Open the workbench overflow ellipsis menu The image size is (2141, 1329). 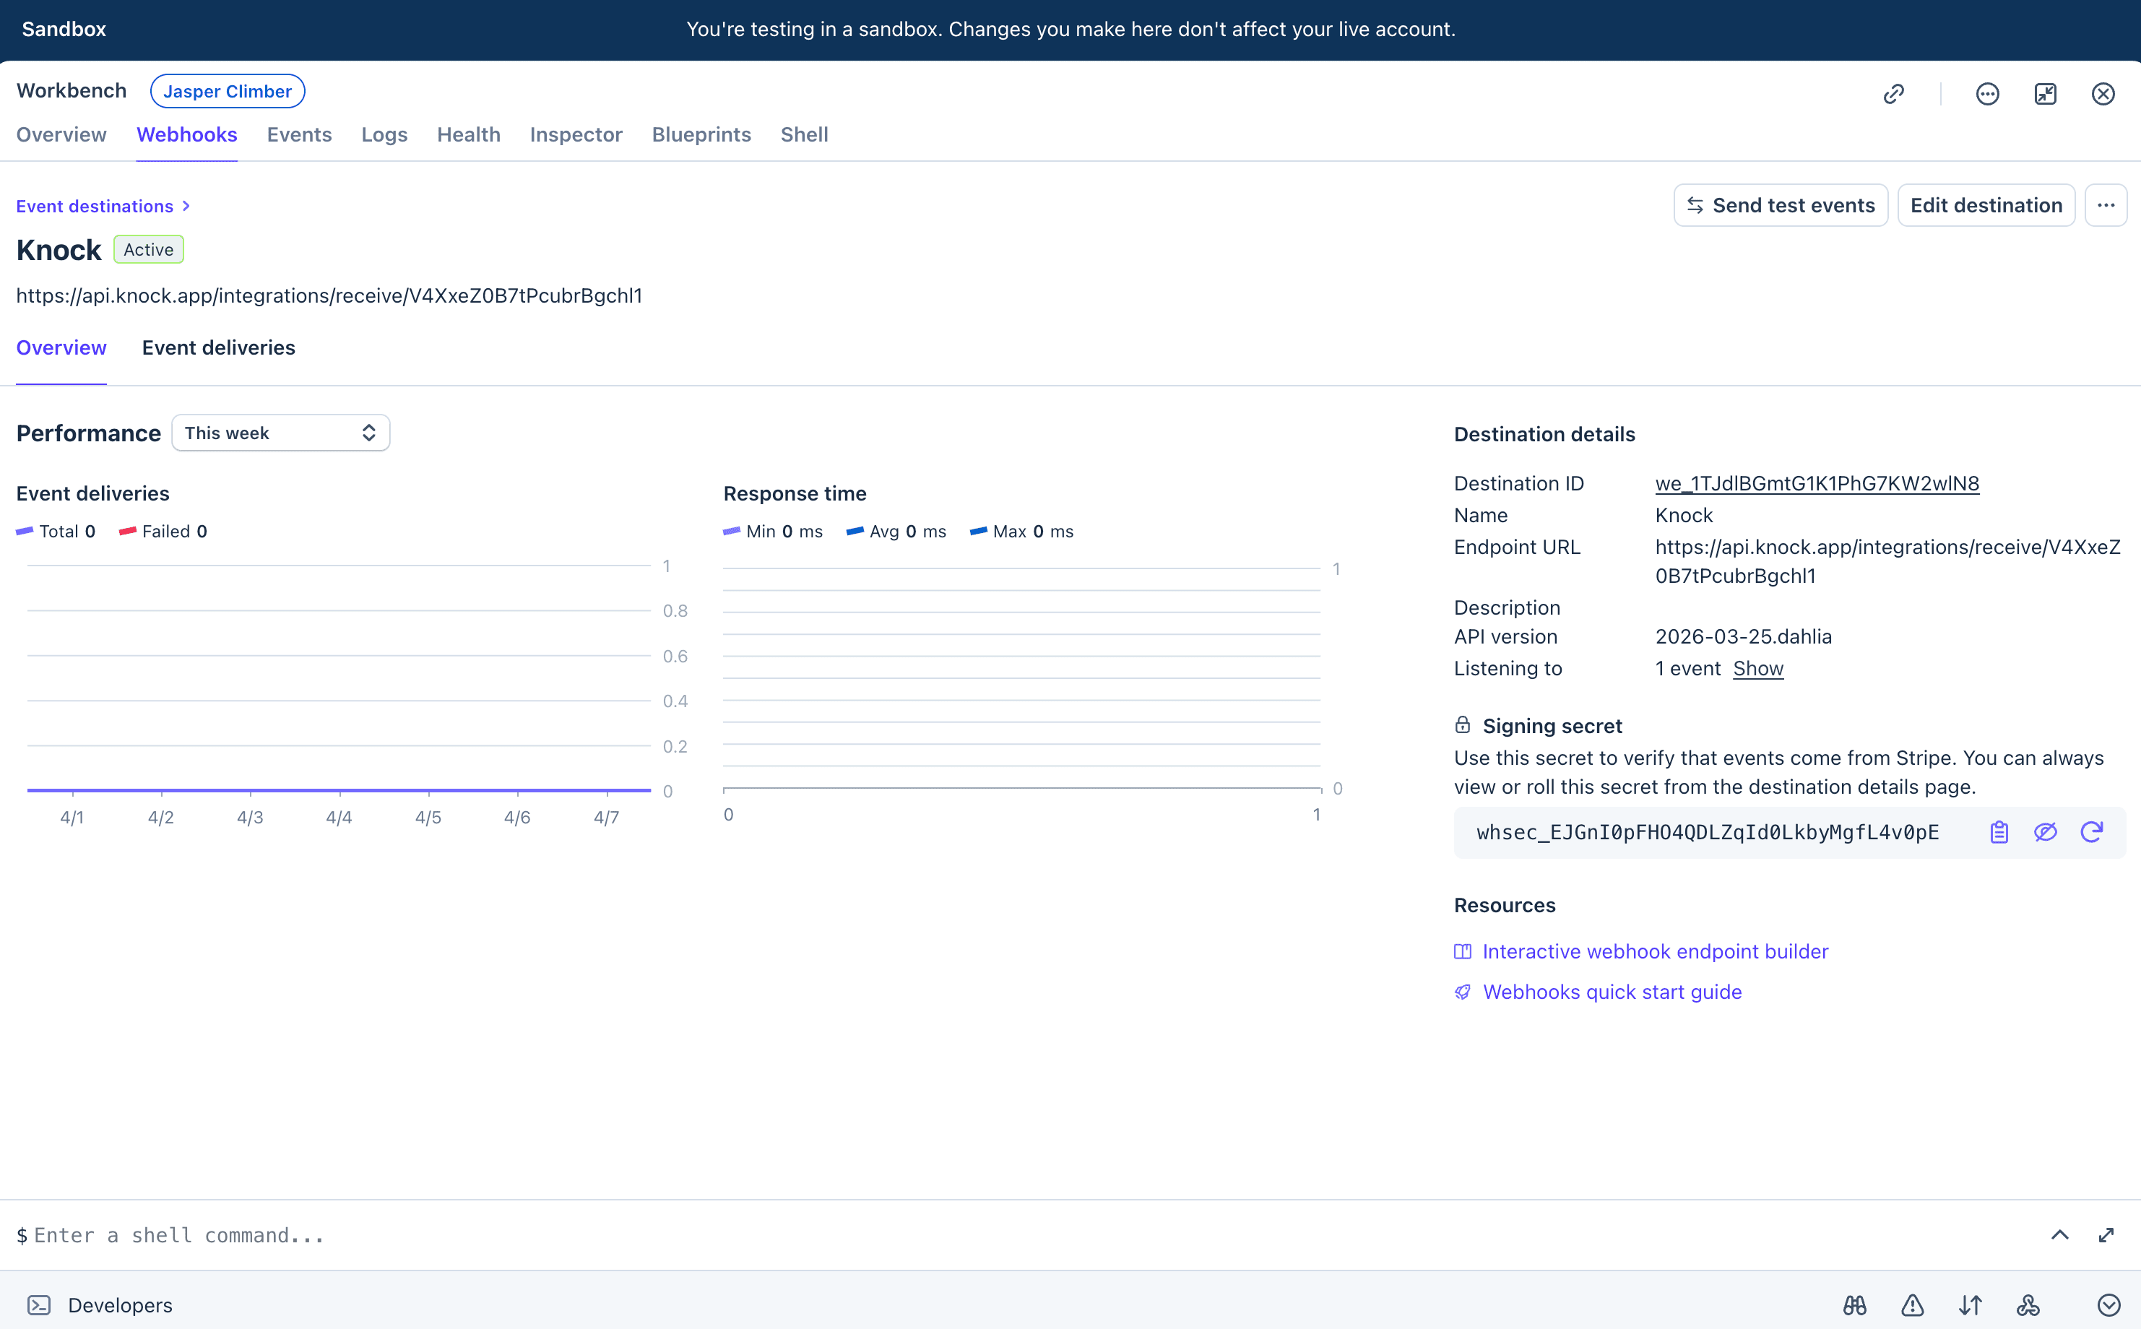[x=1987, y=93]
